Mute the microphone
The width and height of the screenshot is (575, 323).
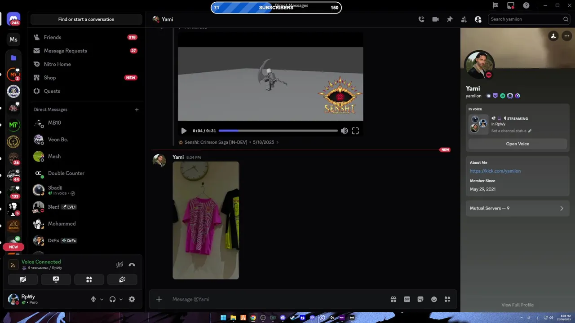coord(93,299)
